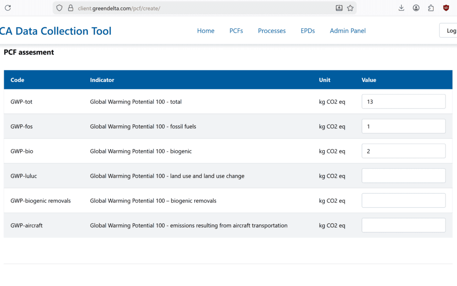Go to the Home navigation link

(206, 31)
